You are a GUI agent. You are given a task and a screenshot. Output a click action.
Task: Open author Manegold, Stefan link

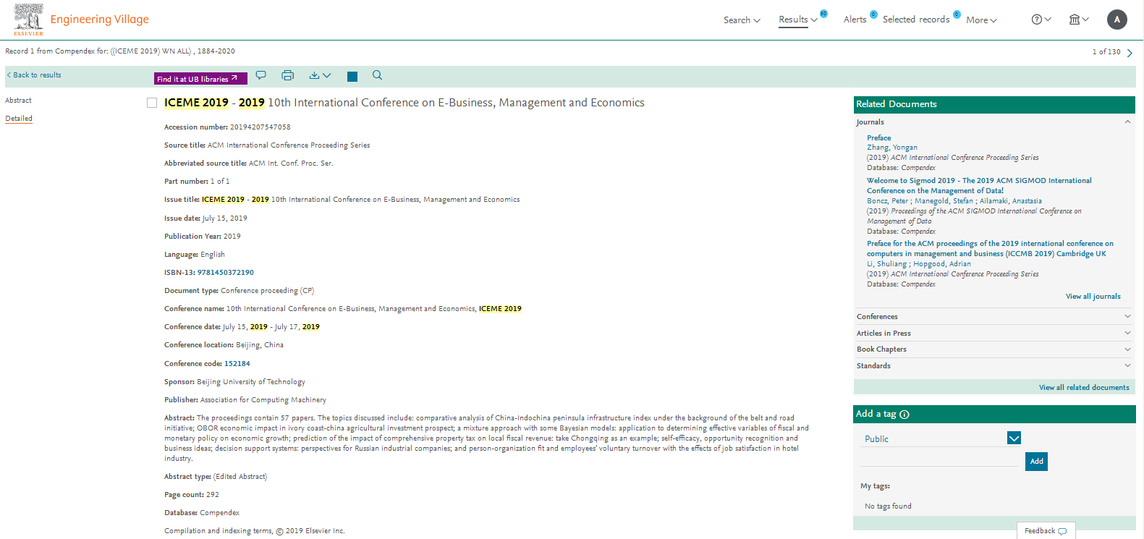[944, 201]
